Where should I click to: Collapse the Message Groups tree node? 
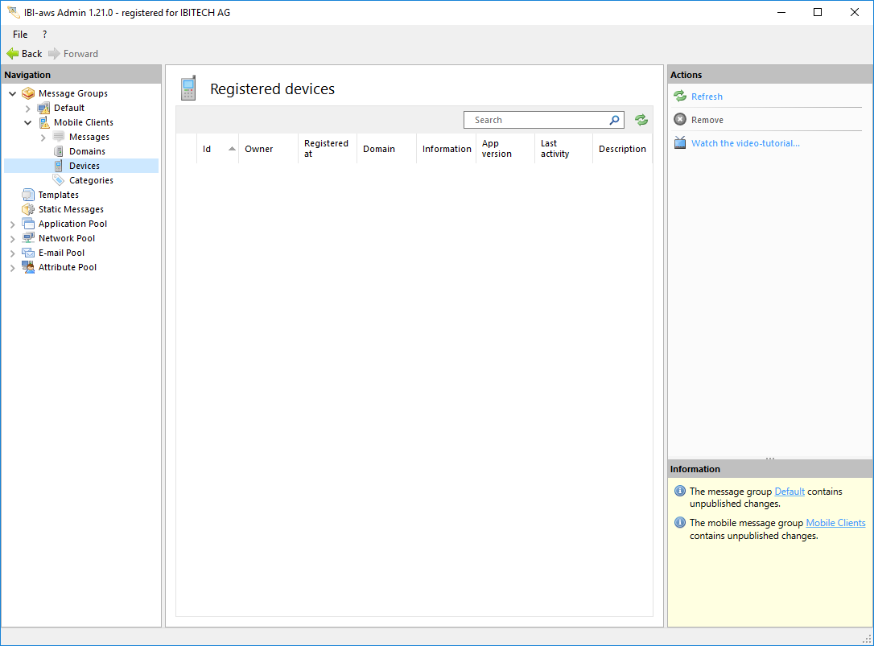pos(13,94)
